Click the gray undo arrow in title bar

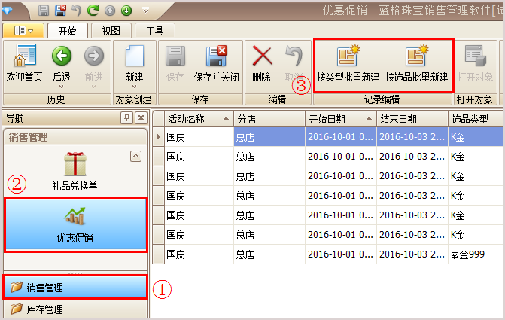pyautogui.click(x=76, y=11)
